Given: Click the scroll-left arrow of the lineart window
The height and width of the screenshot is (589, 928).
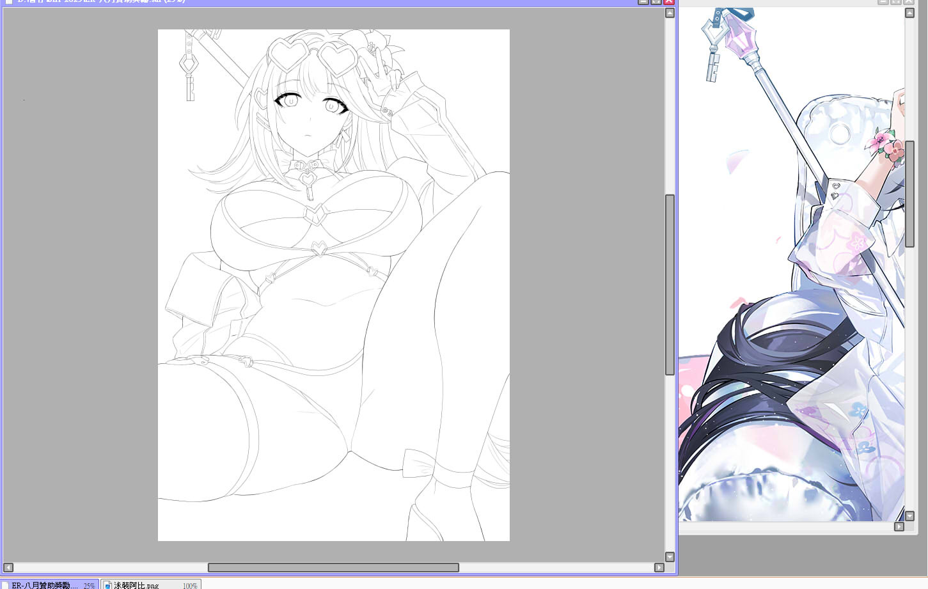Looking at the screenshot, I should click(x=8, y=567).
